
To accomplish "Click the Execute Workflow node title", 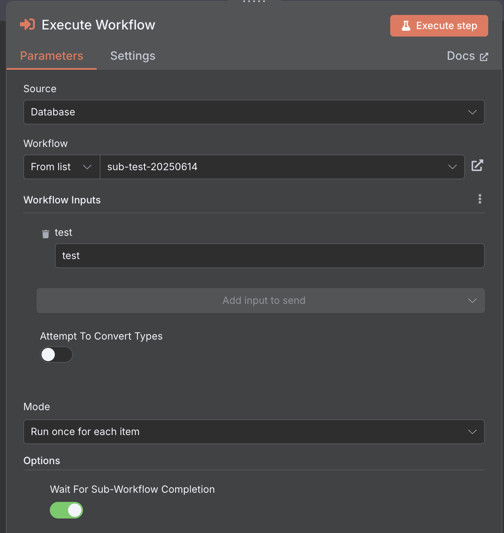I will coord(98,25).
